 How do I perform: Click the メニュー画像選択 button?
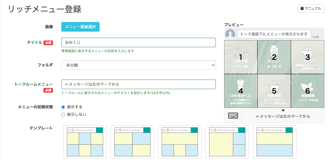pyautogui.click(x=80, y=27)
